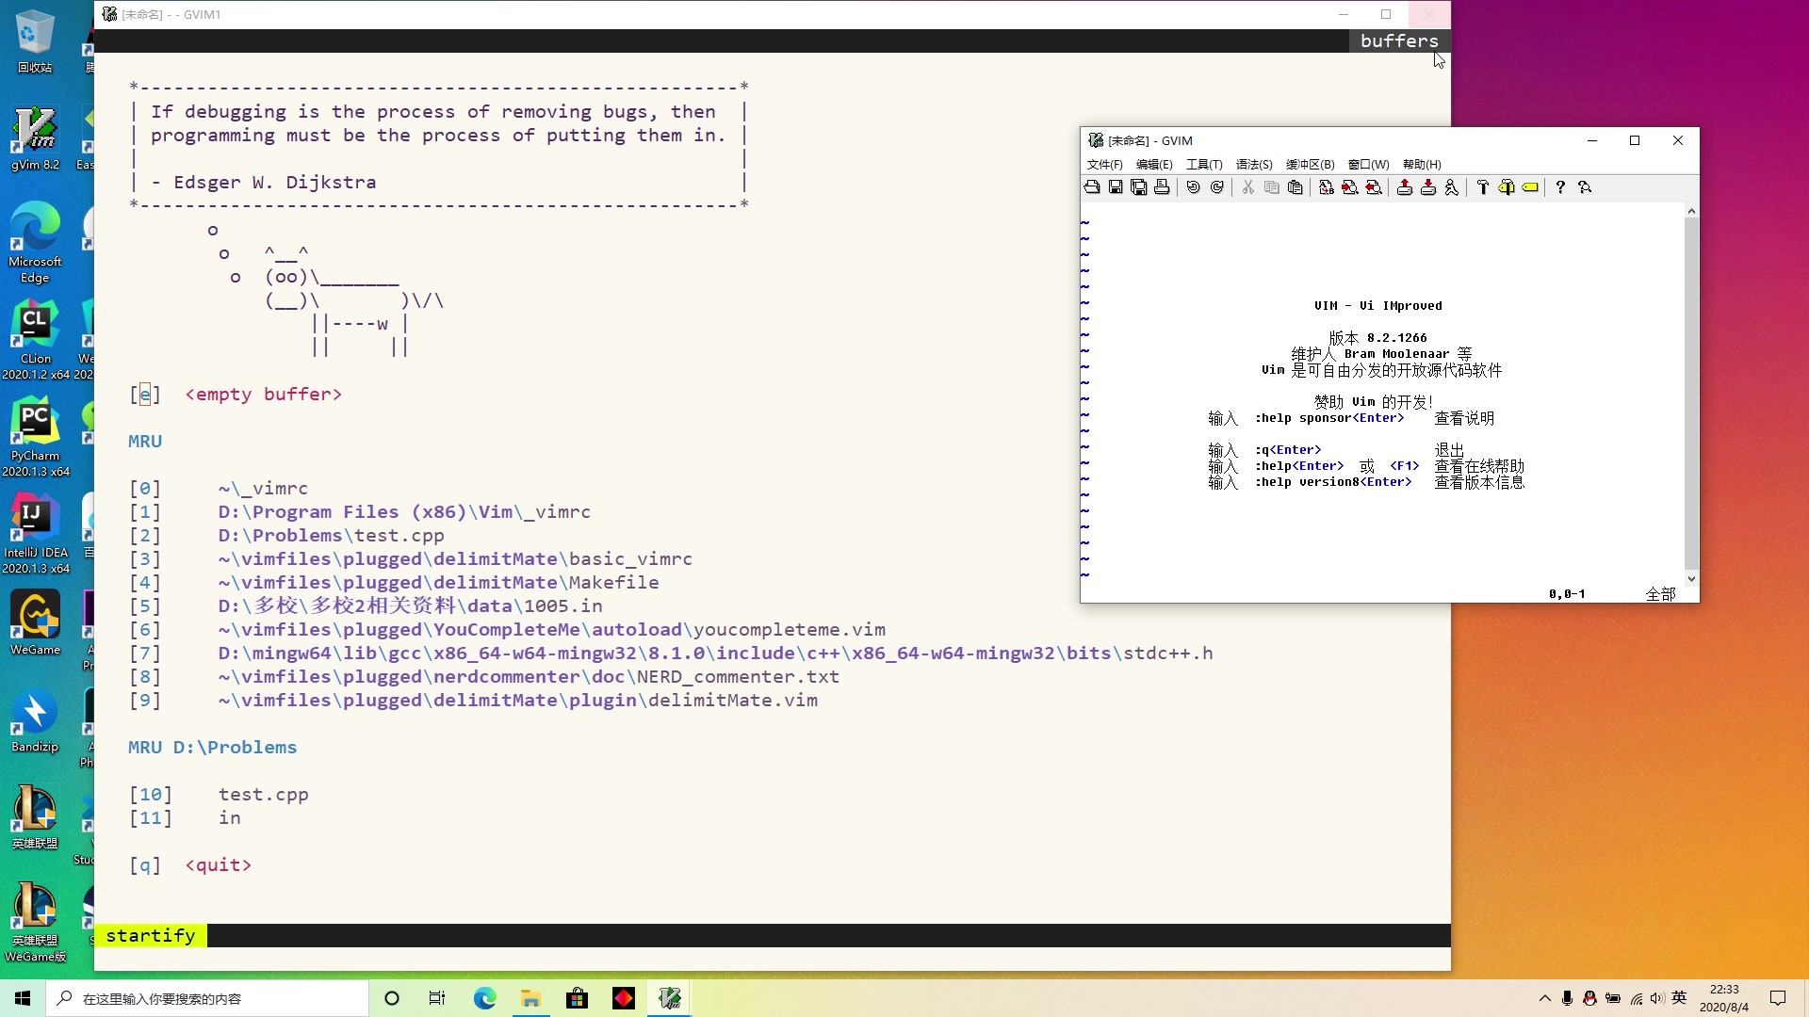Click the Build tags icon in GVIM toolbar
The height and width of the screenshot is (1017, 1809).
1507,187
